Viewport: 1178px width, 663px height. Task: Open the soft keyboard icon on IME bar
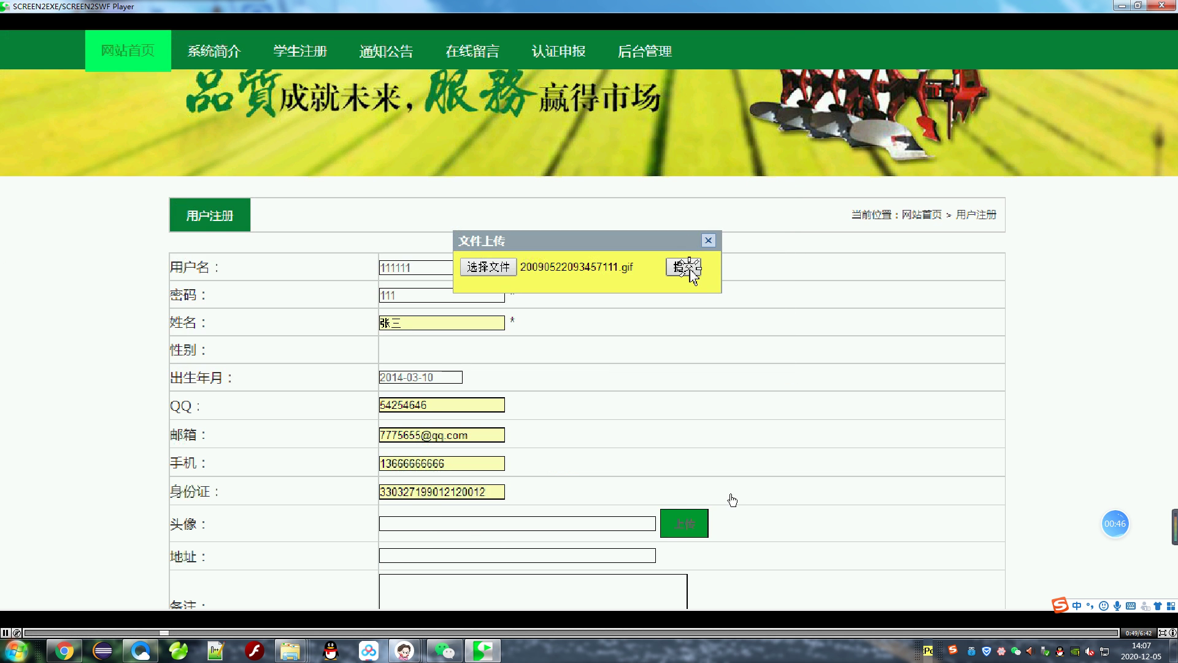[1131, 606]
